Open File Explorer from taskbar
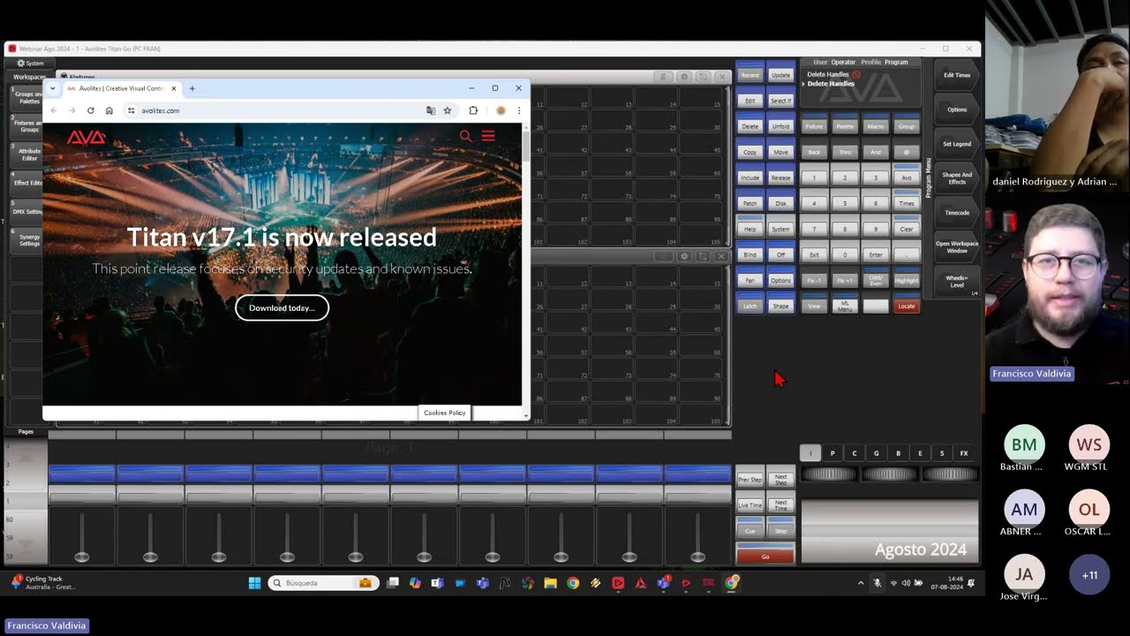The width and height of the screenshot is (1130, 636). (550, 583)
